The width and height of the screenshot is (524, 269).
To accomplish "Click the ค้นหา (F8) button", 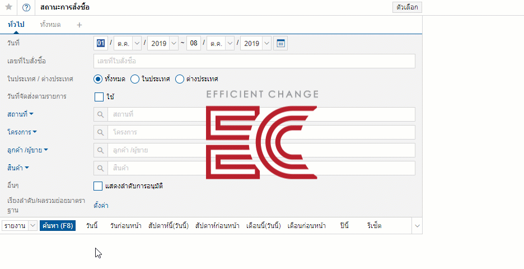I will click(58, 226).
